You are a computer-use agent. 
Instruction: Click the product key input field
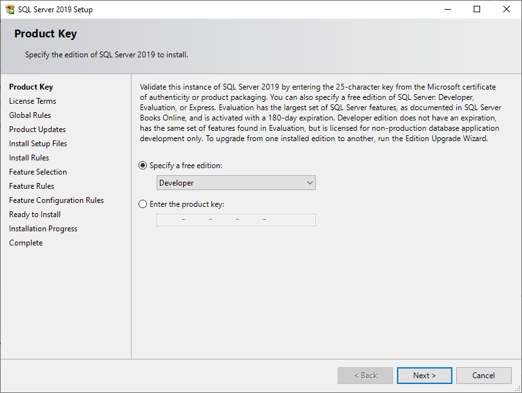coord(236,220)
